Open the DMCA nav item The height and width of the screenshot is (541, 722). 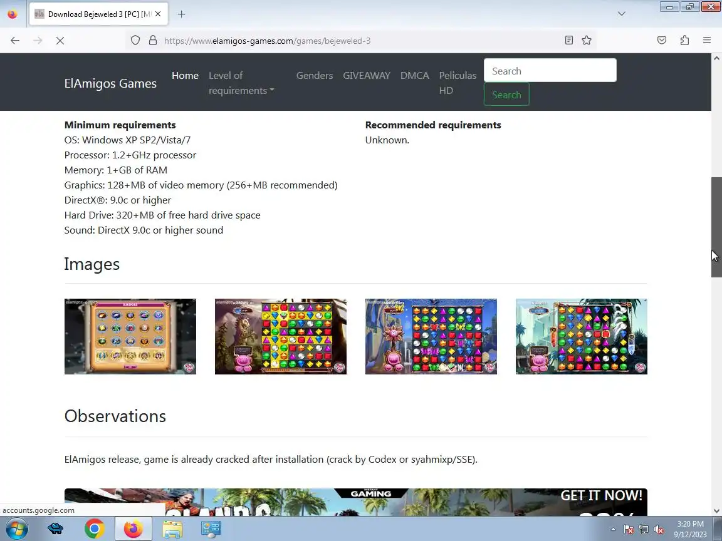pos(414,75)
